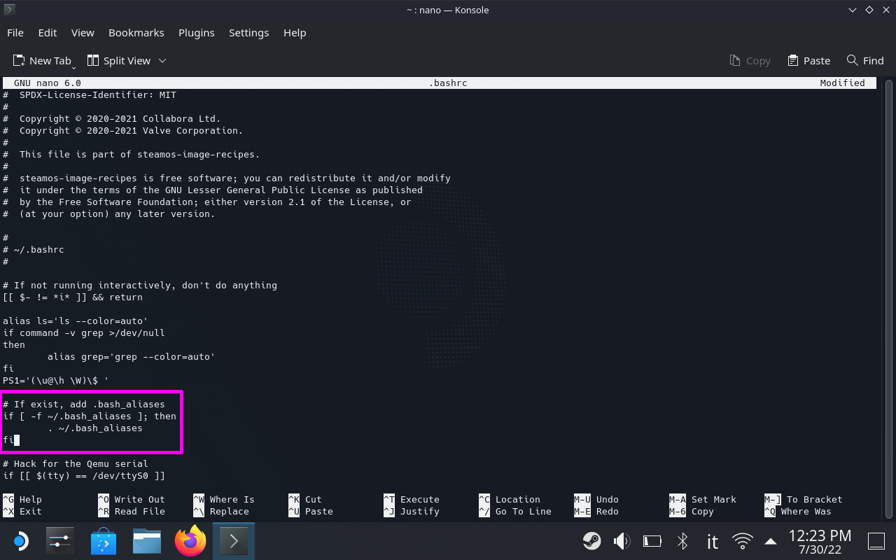The height and width of the screenshot is (560, 896).
Task: Expand the hidden system tray items arrow
Action: pos(771,540)
